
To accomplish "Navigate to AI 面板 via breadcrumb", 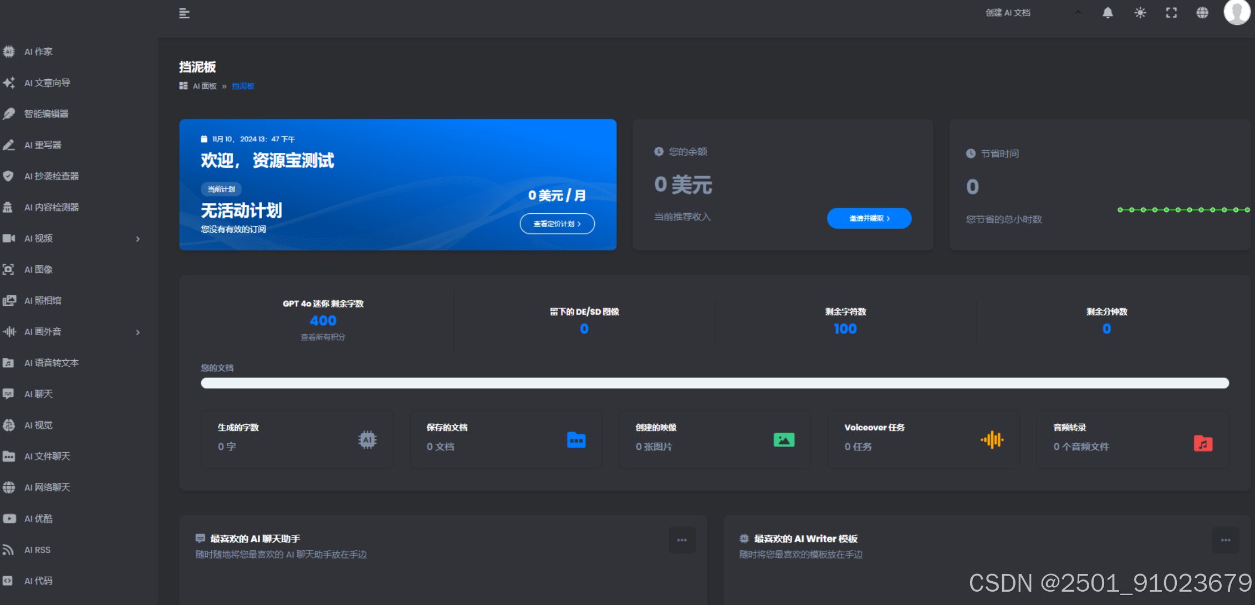I will [x=204, y=86].
